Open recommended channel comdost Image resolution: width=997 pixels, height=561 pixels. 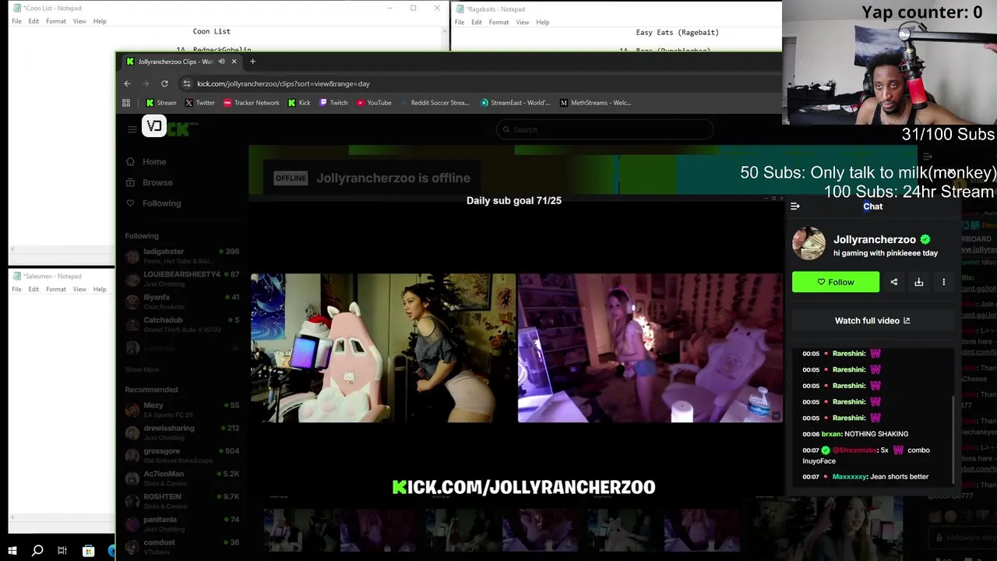[x=181, y=545]
